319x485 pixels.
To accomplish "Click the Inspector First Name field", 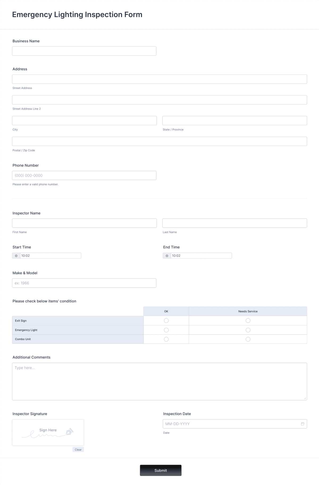I will (x=84, y=223).
